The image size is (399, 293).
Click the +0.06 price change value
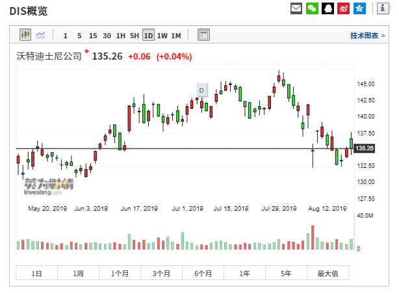coord(139,56)
